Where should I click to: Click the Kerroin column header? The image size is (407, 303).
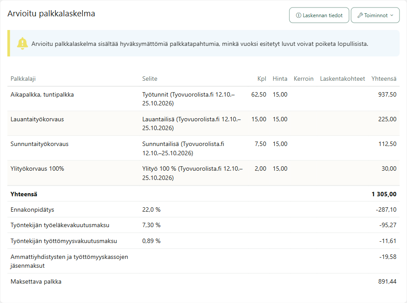(x=303, y=79)
